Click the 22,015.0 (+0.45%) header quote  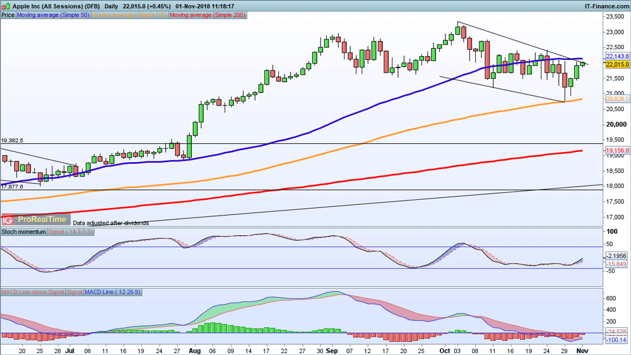click(x=147, y=6)
